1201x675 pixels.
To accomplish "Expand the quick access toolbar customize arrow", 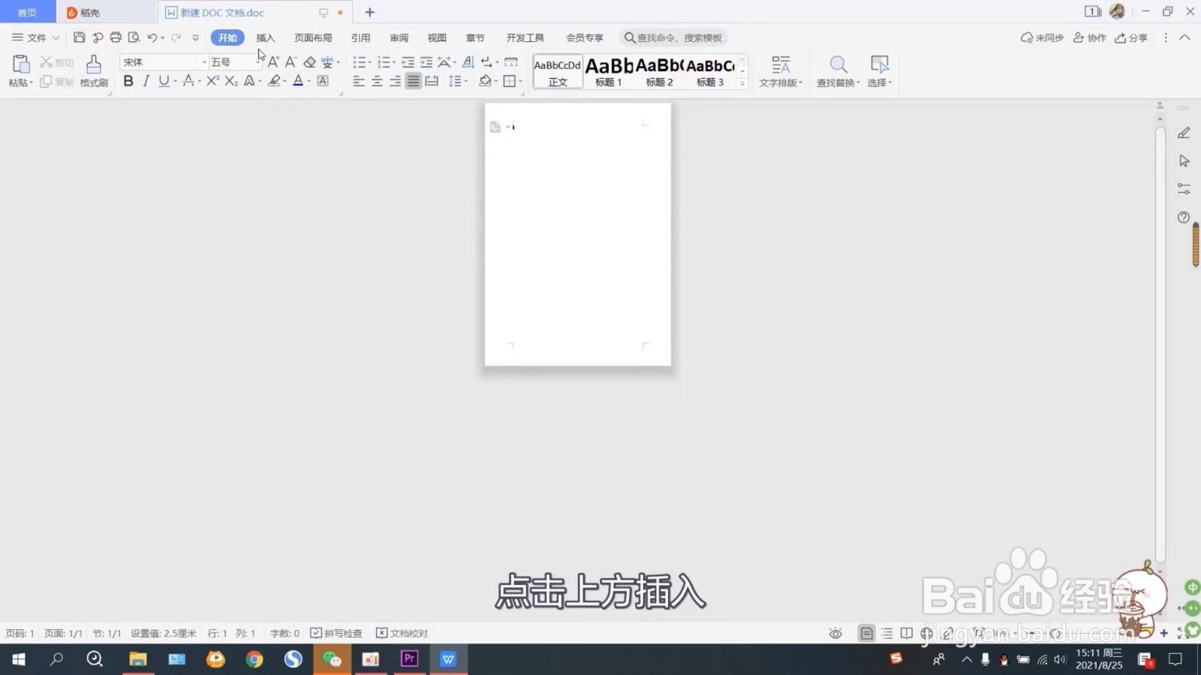I will (195, 37).
